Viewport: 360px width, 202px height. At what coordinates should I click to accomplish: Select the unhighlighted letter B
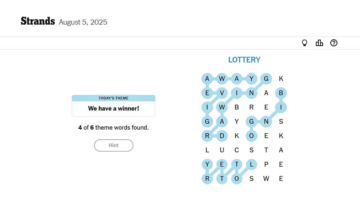click(x=237, y=107)
